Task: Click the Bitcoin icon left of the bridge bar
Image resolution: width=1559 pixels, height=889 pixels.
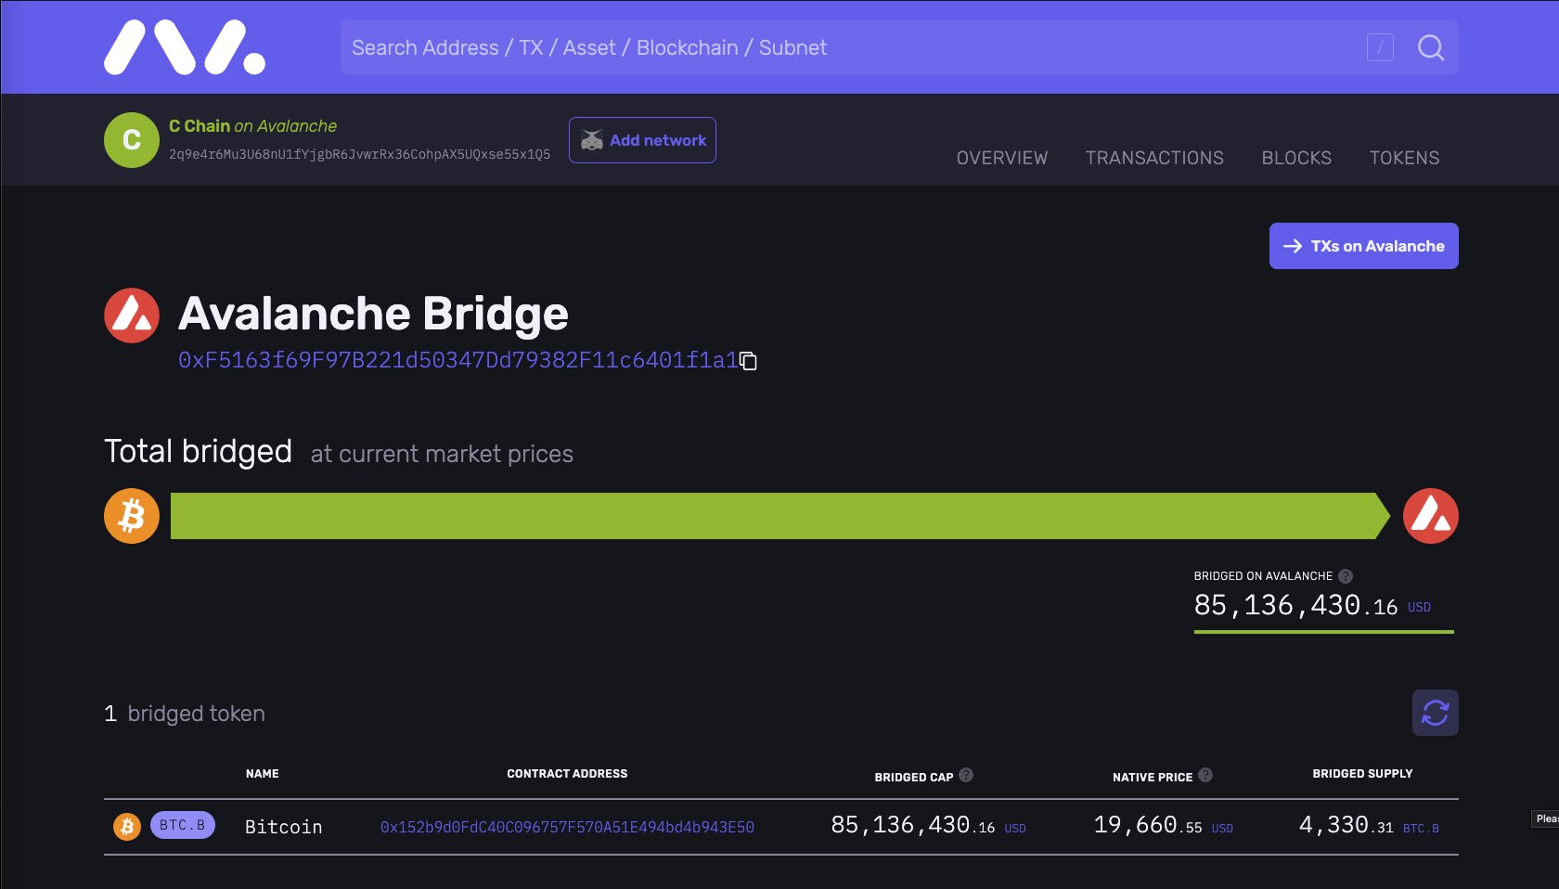Action: pyautogui.click(x=131, y=516)
